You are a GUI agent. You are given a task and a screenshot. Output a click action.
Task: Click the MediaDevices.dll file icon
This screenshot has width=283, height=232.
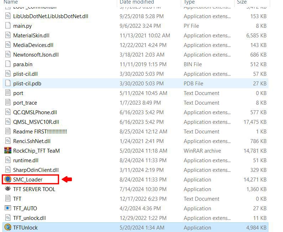click(x=8, y=45)
